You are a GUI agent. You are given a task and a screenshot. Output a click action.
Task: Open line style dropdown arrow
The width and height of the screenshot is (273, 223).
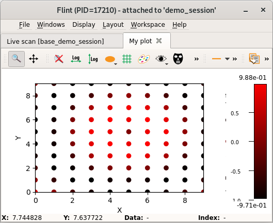(x=227, y=59)
